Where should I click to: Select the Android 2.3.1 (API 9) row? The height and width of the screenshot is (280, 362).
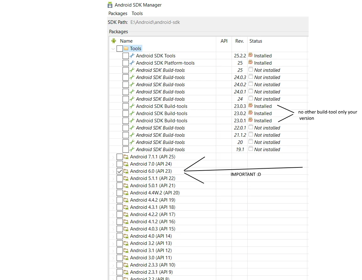[x=209, y=272]
